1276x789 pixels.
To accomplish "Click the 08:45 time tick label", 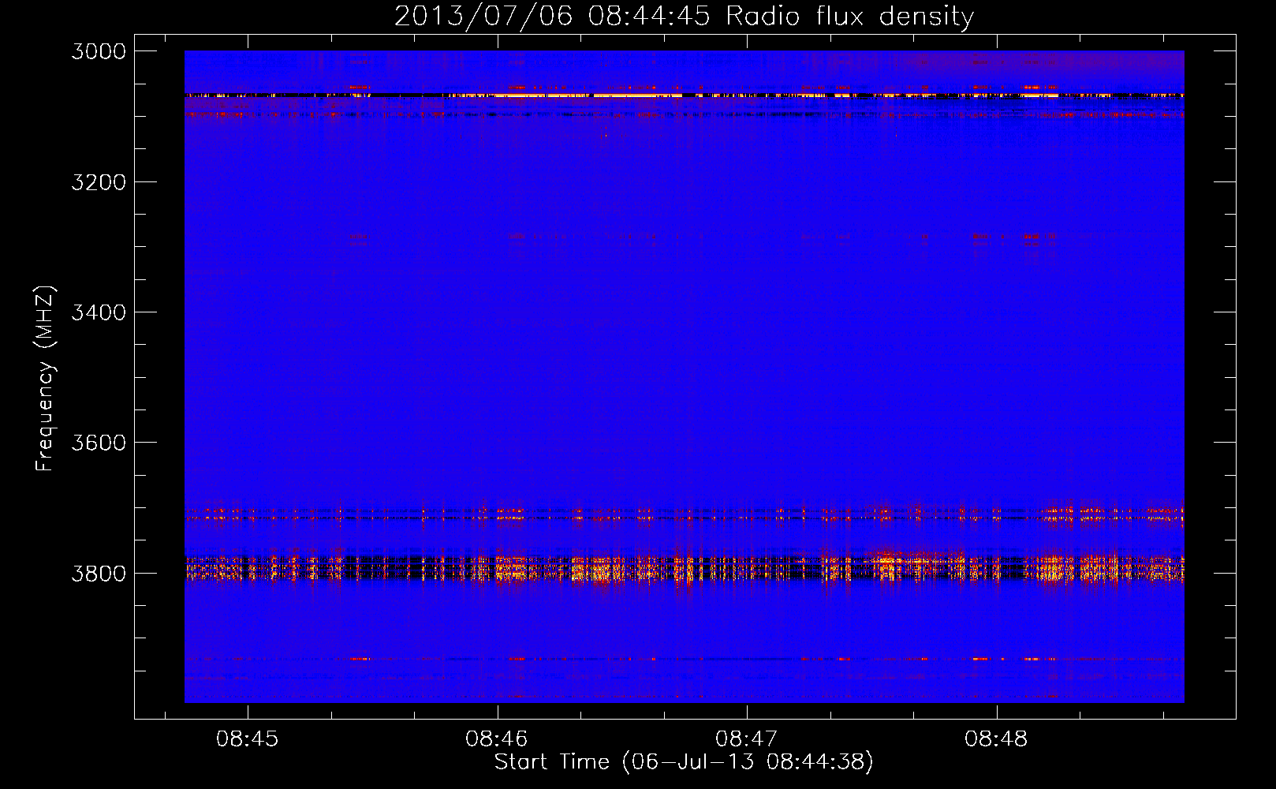I will pyautogui.click(x=248, y=739).
